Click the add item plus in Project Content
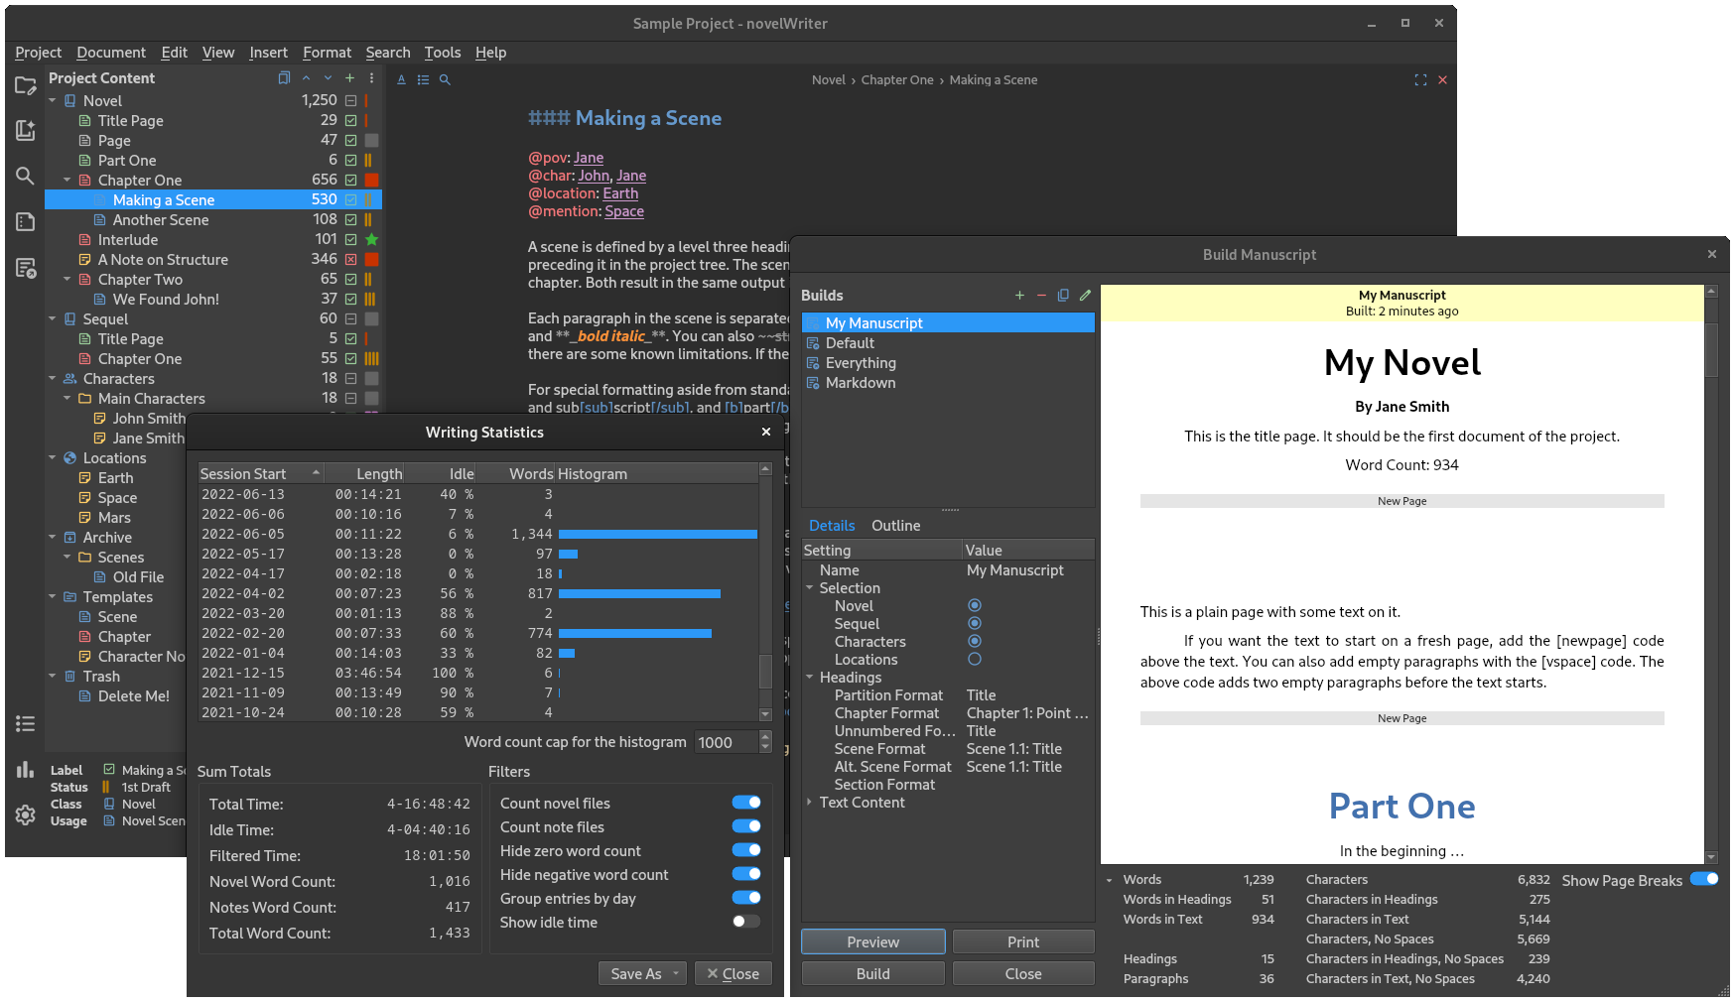The image size is (1735, 1002). click(349, 78)
